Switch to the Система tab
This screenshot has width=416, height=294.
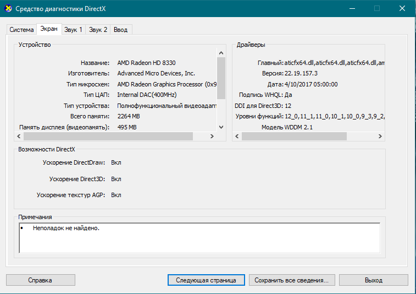pos(21,30)
